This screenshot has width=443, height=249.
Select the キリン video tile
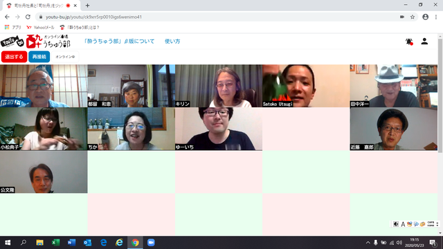pyautogui.click(x=219, y=86)
